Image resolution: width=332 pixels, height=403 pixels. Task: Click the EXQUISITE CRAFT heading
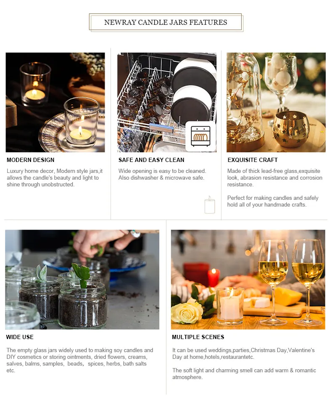click(253, 160)
